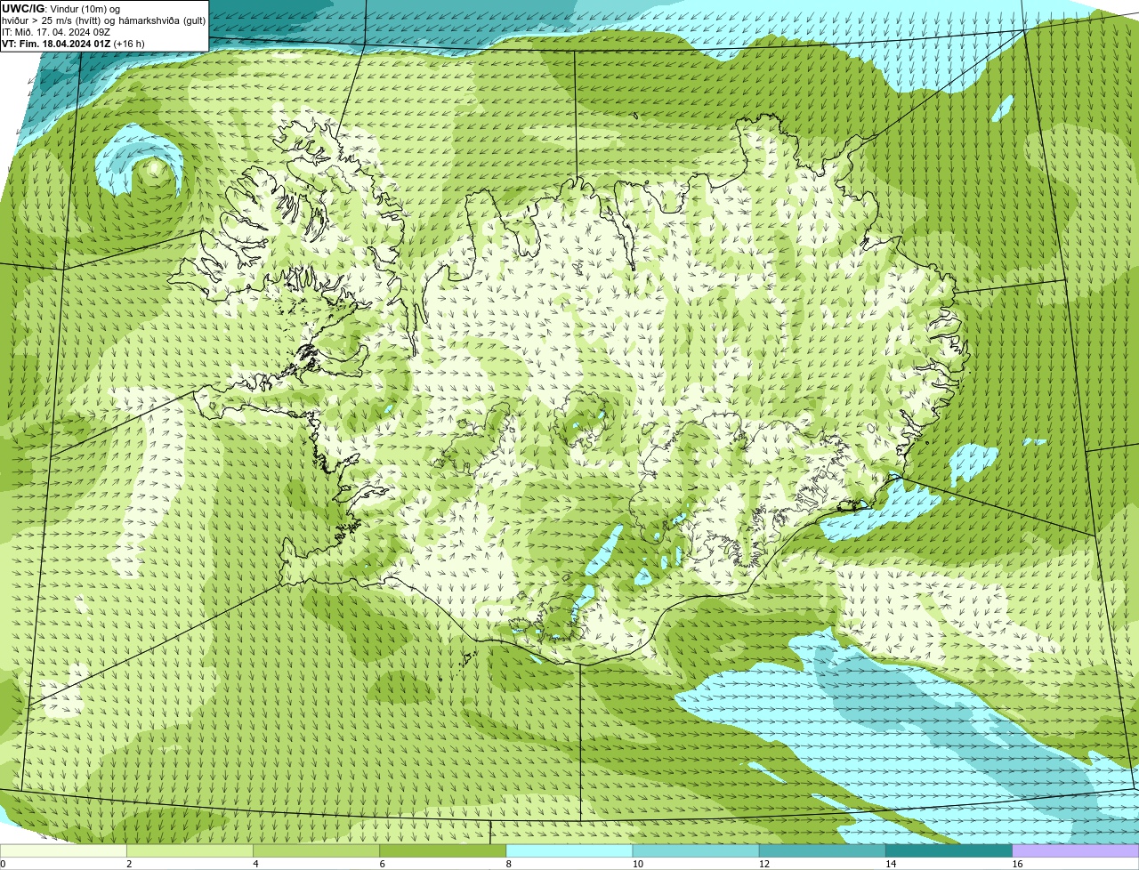Screen dimensions: 1139x870
Task: Click the legend scale value 2
Action: point(129,864)
